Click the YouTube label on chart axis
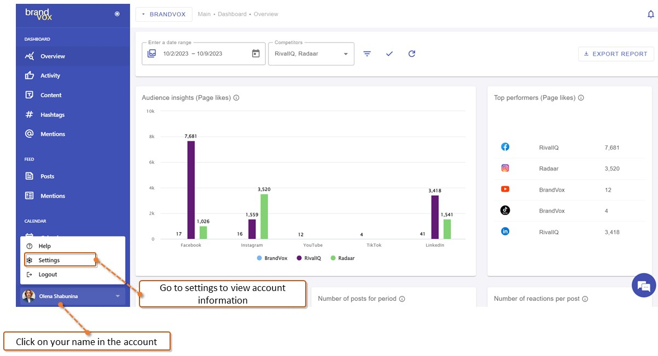This screenshot has height=356, width=658. pos(313,245)
